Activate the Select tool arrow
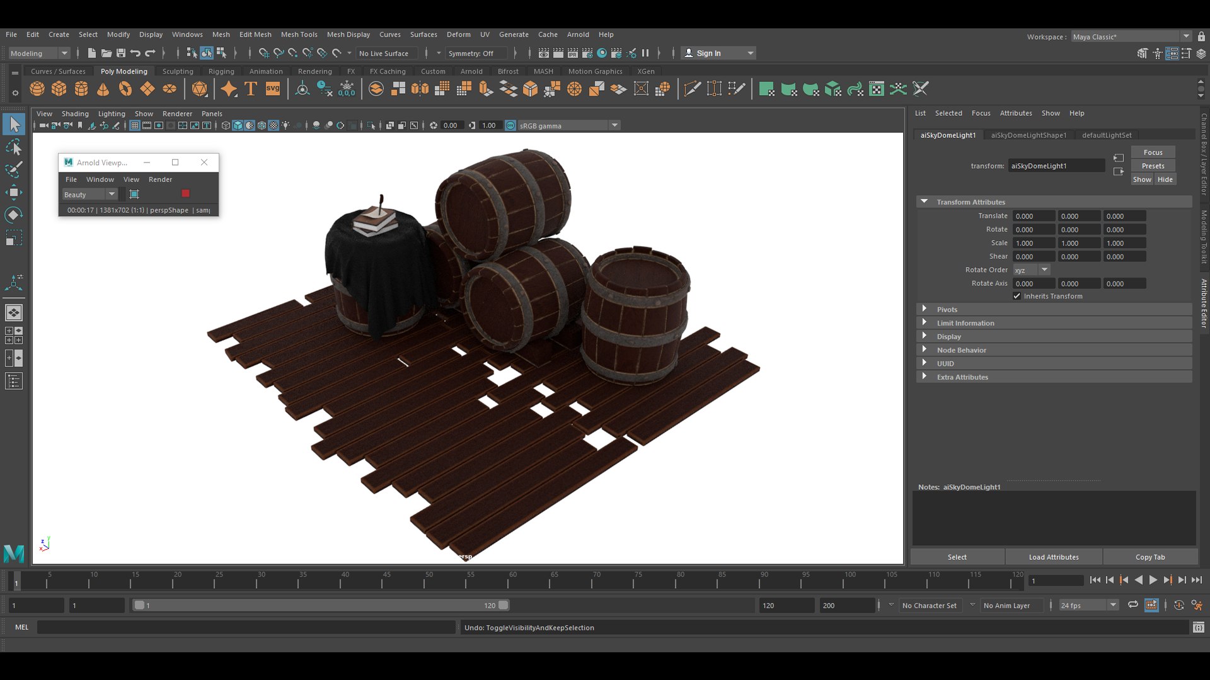Image resolution: width=1210 pixels, height=680 pixels. [14, 124]
